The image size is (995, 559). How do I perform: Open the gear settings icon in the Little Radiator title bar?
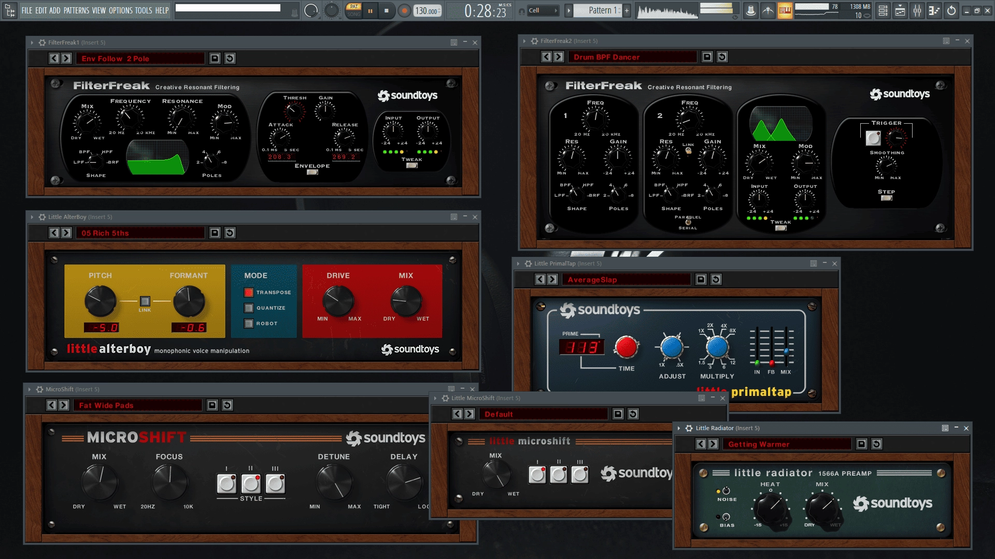[689, 428]
